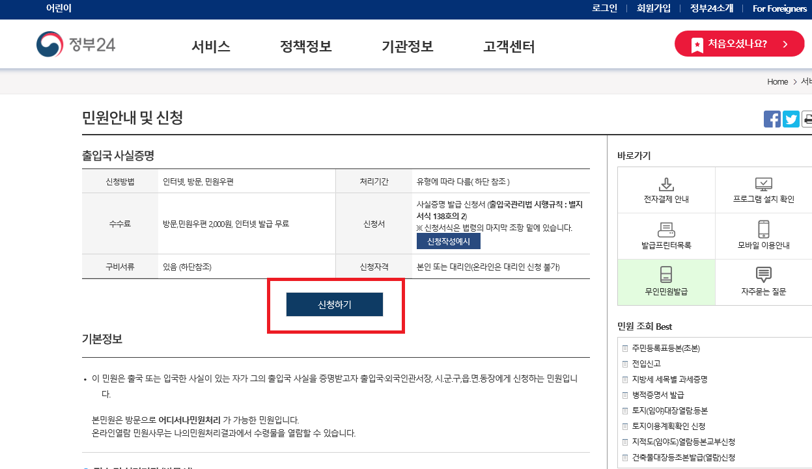This screenshot has width=812, height=469.
Task: Click document icon beside 병적증명서 발급
Action: (625, 395)
